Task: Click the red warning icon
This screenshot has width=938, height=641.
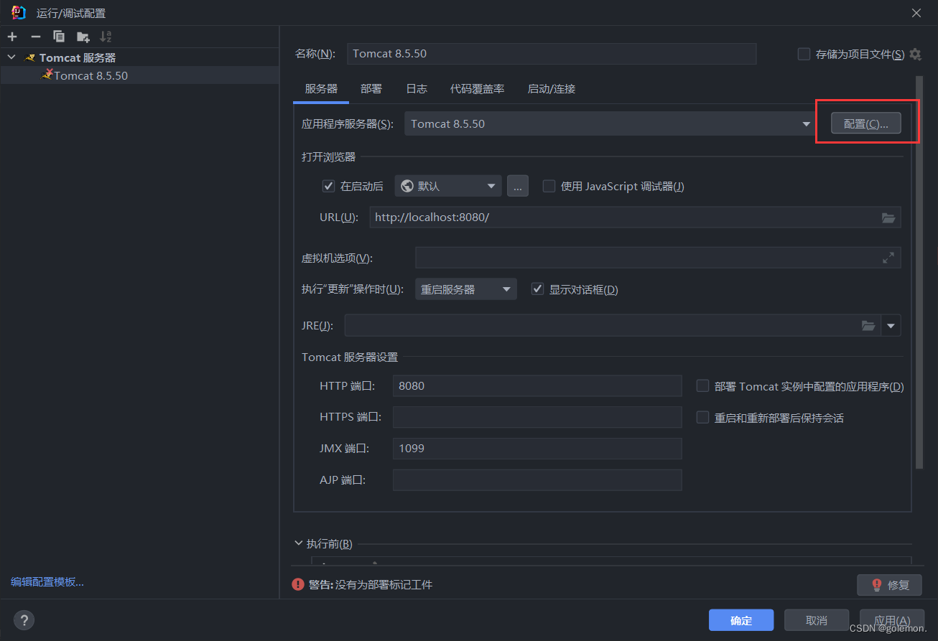Action: pyautogui.click(x=298, y=584)
